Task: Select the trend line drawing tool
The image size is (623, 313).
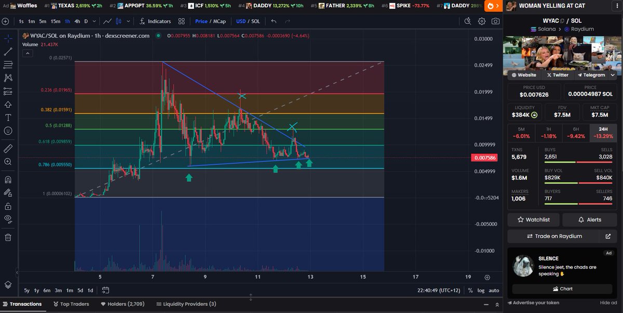Action: pos(8,52)
